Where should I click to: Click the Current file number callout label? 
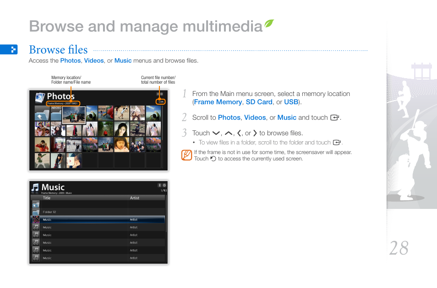coord(158,80)
